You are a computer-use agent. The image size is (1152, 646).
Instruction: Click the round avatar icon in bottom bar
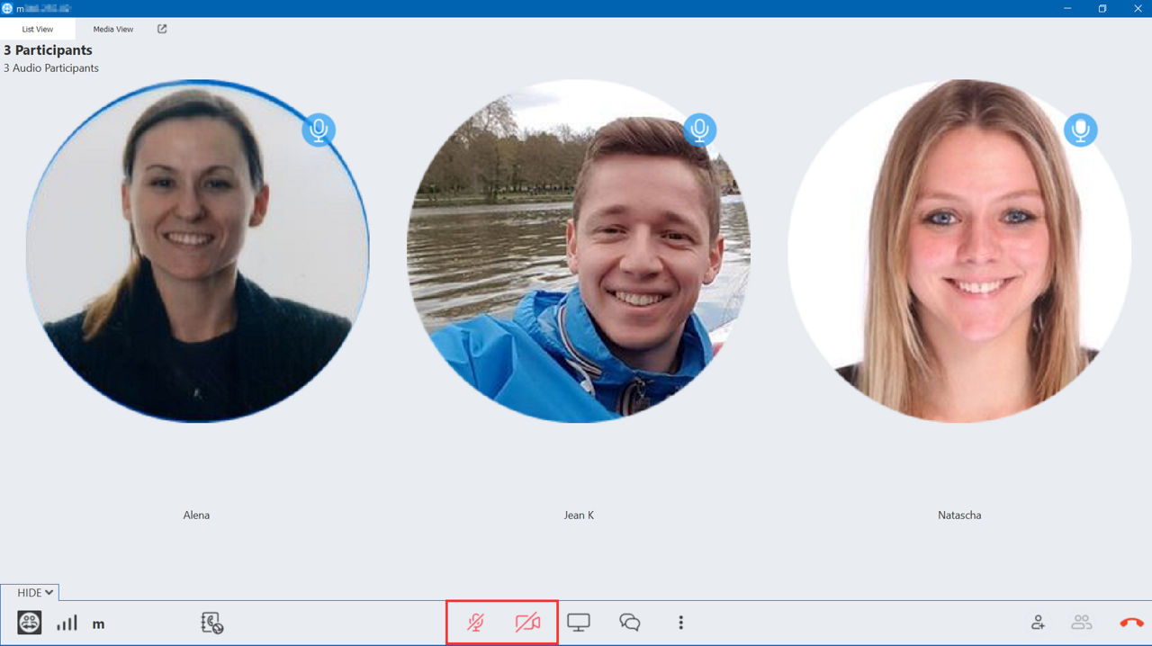[x=30, y=623]
